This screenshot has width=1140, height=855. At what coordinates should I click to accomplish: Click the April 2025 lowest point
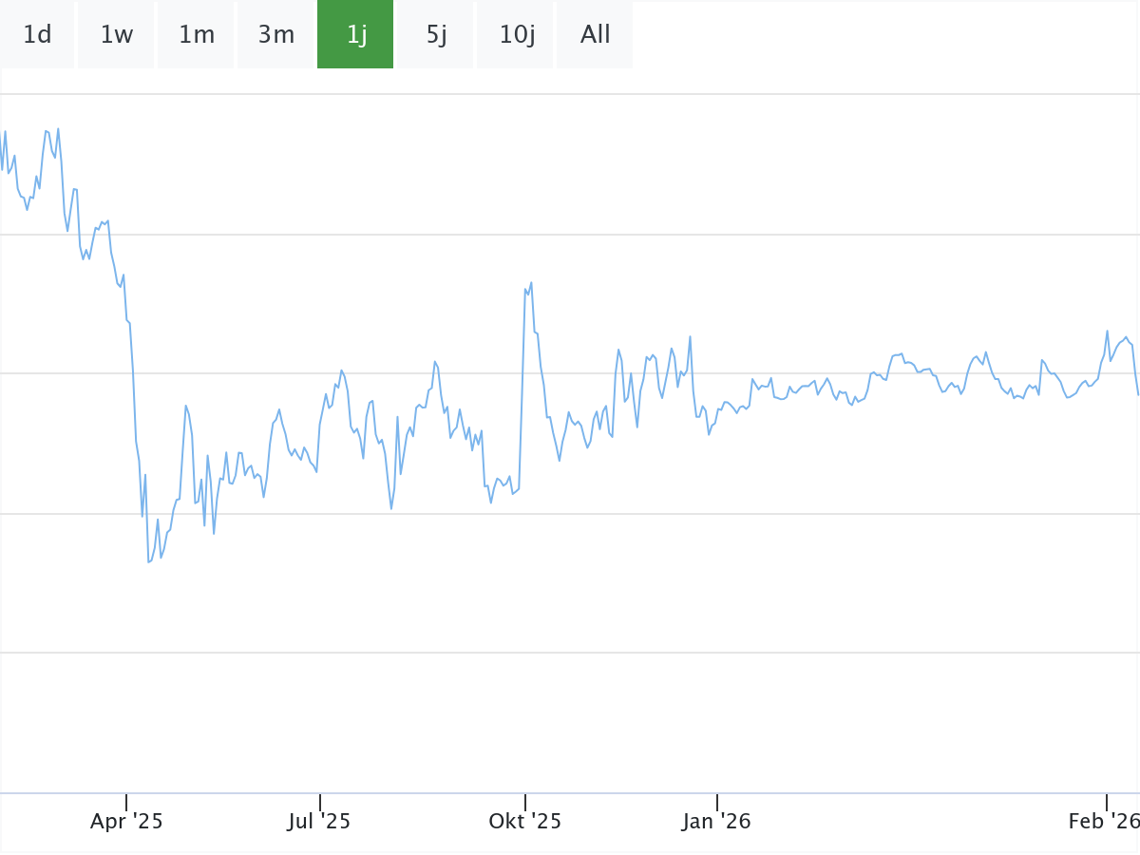(x=148, y=562)
